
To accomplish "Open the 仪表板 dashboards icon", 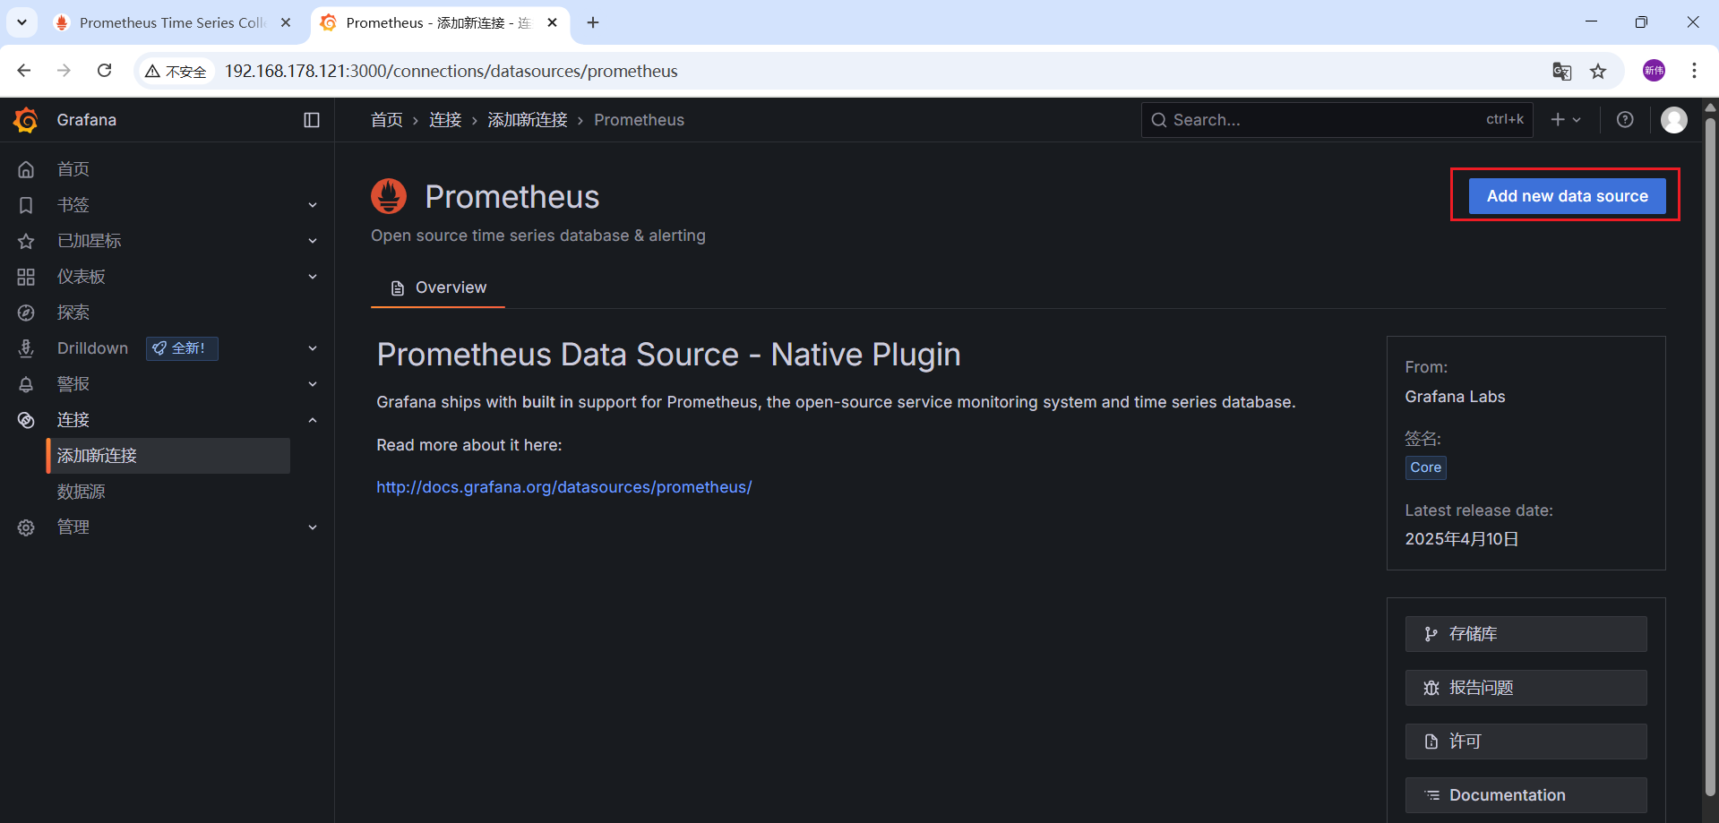I will click(26, 276).
